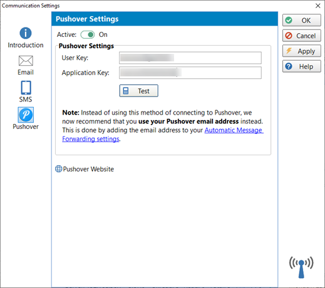Select the Pushover logo icon
This screenshot has height=288, width=325.
pos(26,115)
